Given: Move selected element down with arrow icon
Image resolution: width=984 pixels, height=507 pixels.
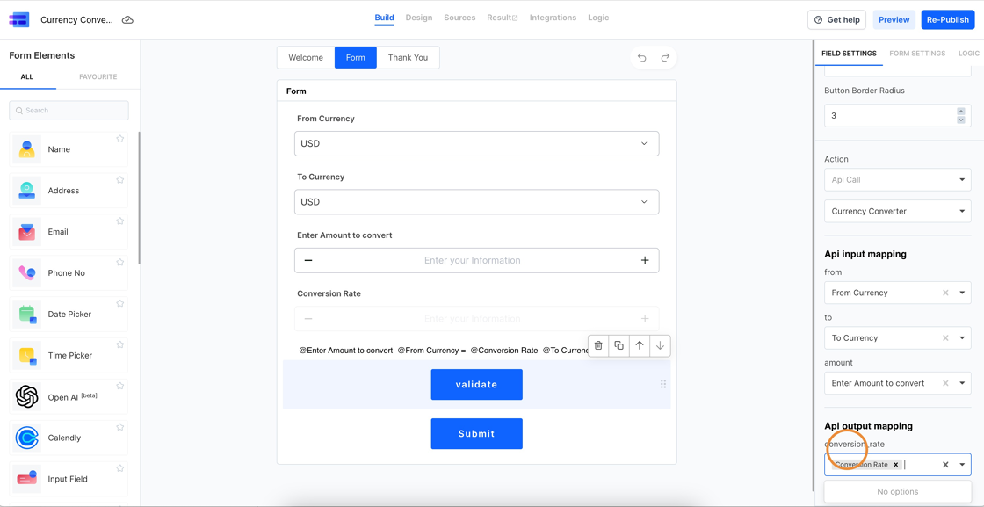Looking at the screenshot, I should coord(660,346).
